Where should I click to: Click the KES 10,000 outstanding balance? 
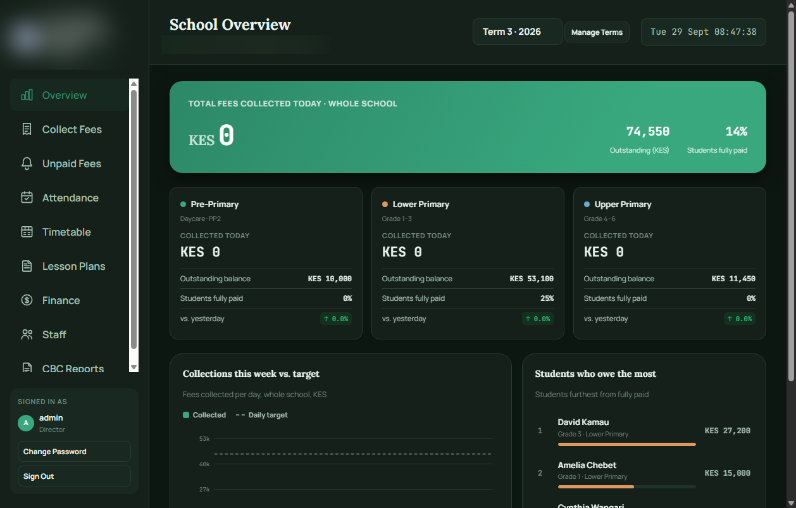pos(330,279)
